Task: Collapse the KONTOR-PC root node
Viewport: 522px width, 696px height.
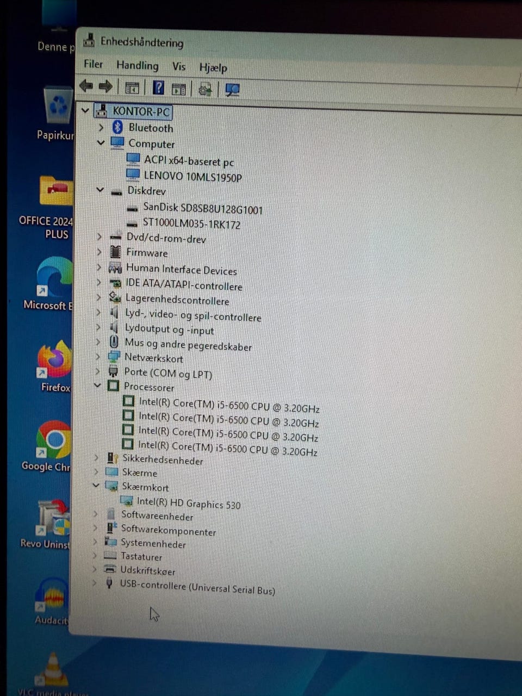Action: coord(85,110)
